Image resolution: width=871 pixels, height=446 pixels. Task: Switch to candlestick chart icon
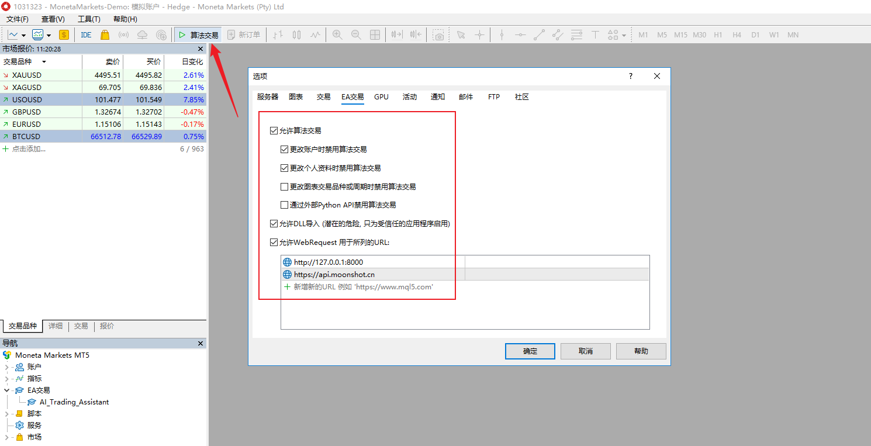pyautogui.click(x=297, y=35)
